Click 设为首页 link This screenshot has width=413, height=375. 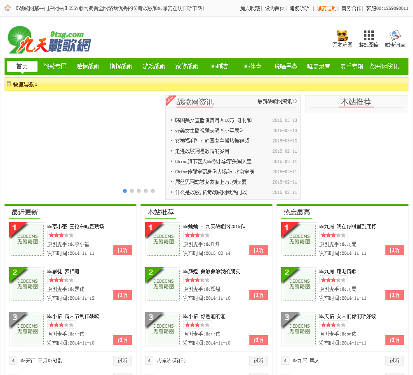click(x=275, y=8)
